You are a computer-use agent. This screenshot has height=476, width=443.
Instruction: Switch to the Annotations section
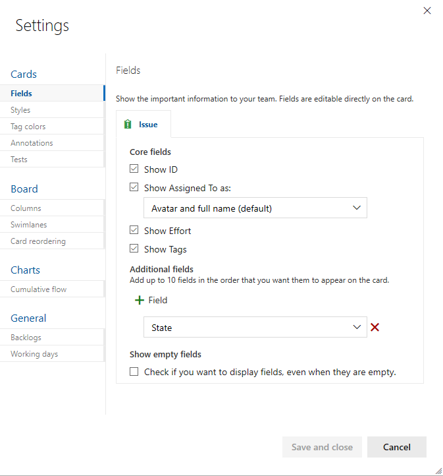(x=52, y=142)
